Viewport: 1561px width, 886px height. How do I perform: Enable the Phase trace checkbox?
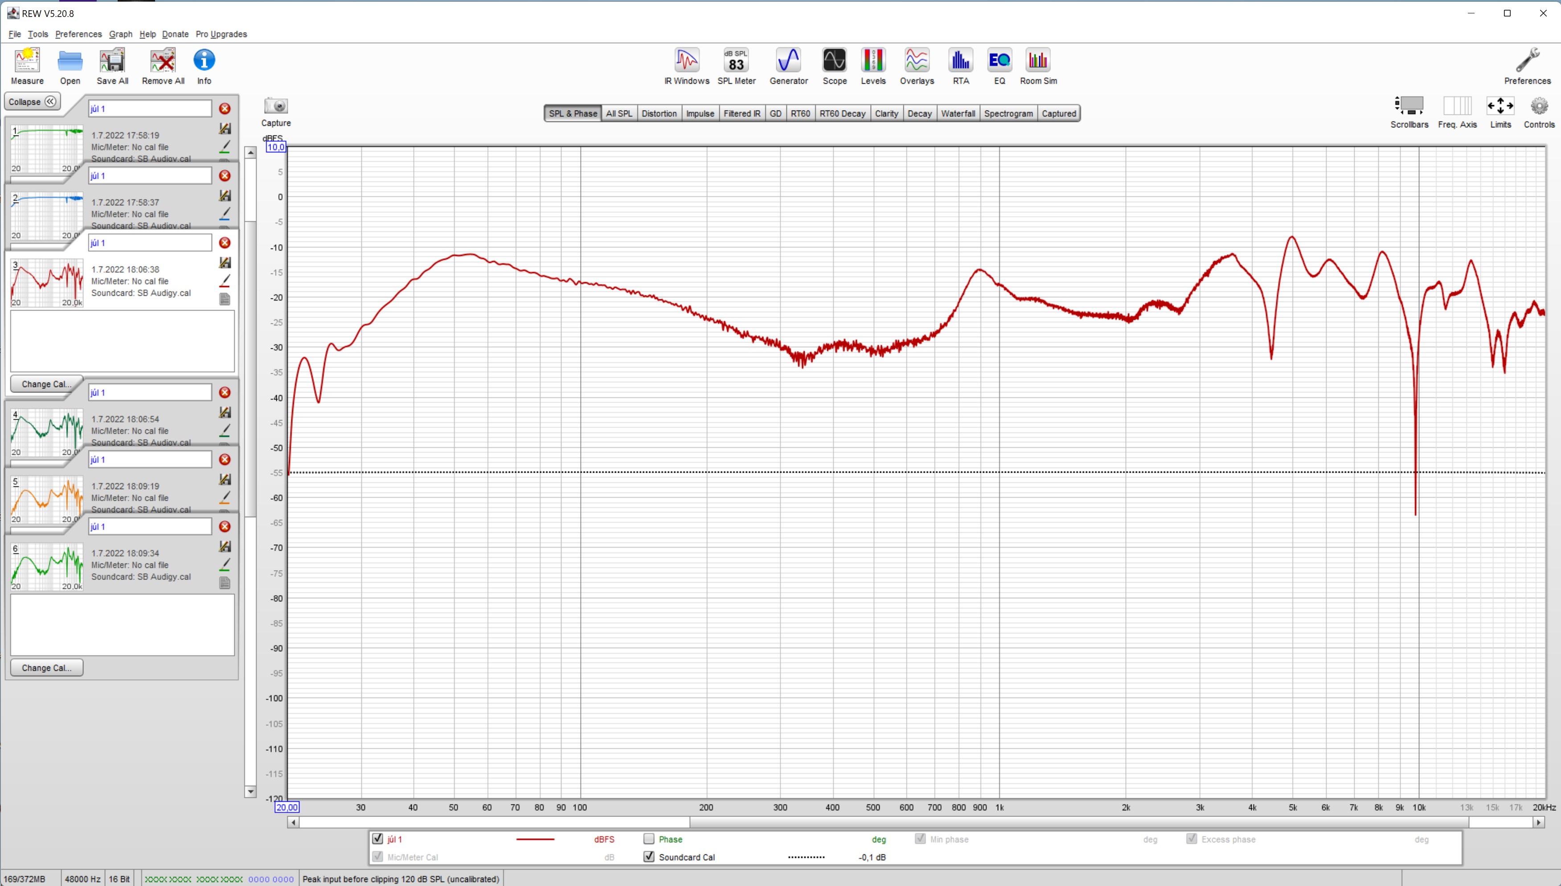pyautogui.click(x=649, y=839)
